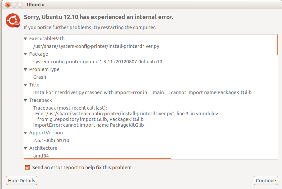The width and height of the screenshot is (282, 189).
Task: Collapse the Package section
Action: [26, 54]
